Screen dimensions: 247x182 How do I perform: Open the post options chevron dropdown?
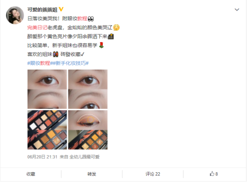click(237, 10)
